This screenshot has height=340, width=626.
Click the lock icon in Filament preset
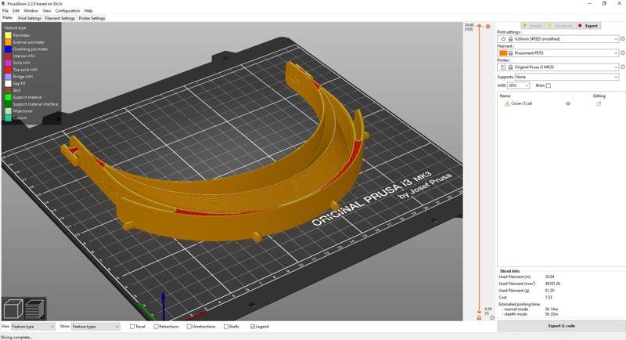[x=510, y=53]
